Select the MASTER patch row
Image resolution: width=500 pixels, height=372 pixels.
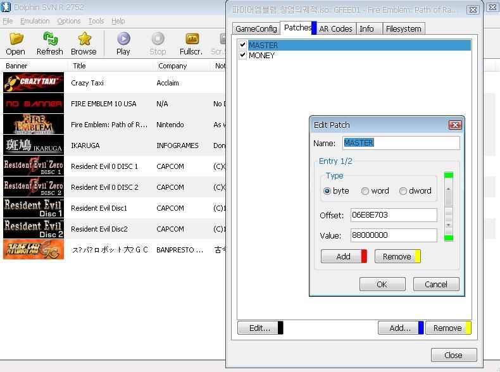click(354, 46)
